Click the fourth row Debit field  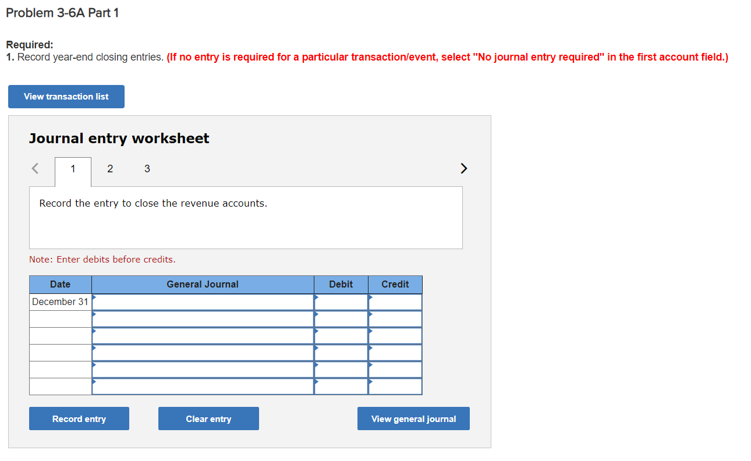(x=341, y=353)
